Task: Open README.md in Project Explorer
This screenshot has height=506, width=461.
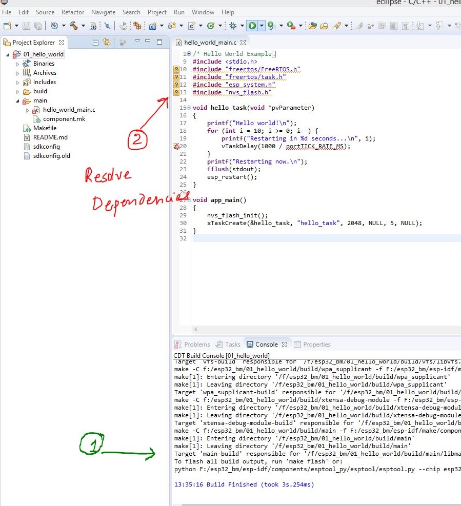Action: click(50, 137)
